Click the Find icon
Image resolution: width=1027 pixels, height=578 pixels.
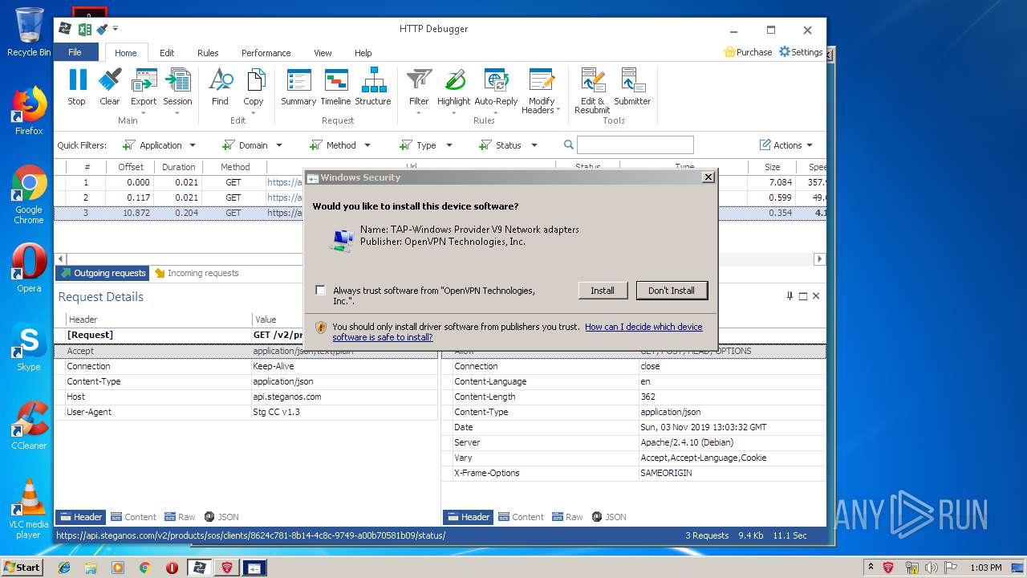pos(220,80)
